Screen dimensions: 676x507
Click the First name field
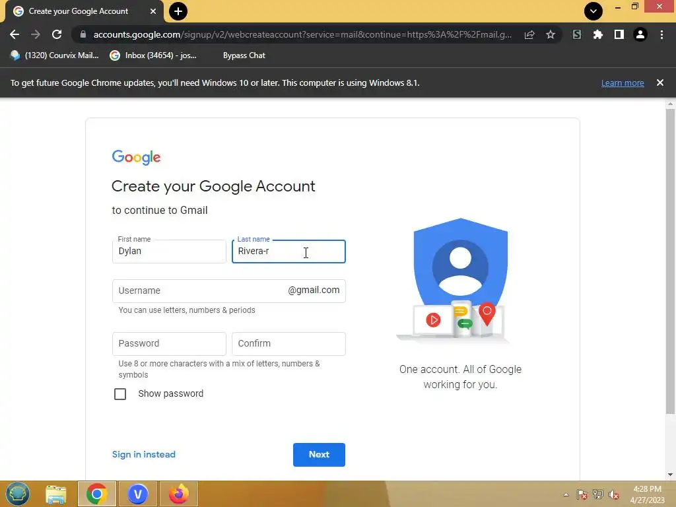[x=169, y=252]
